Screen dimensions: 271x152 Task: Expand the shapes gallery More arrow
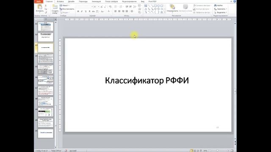point(165,12)
